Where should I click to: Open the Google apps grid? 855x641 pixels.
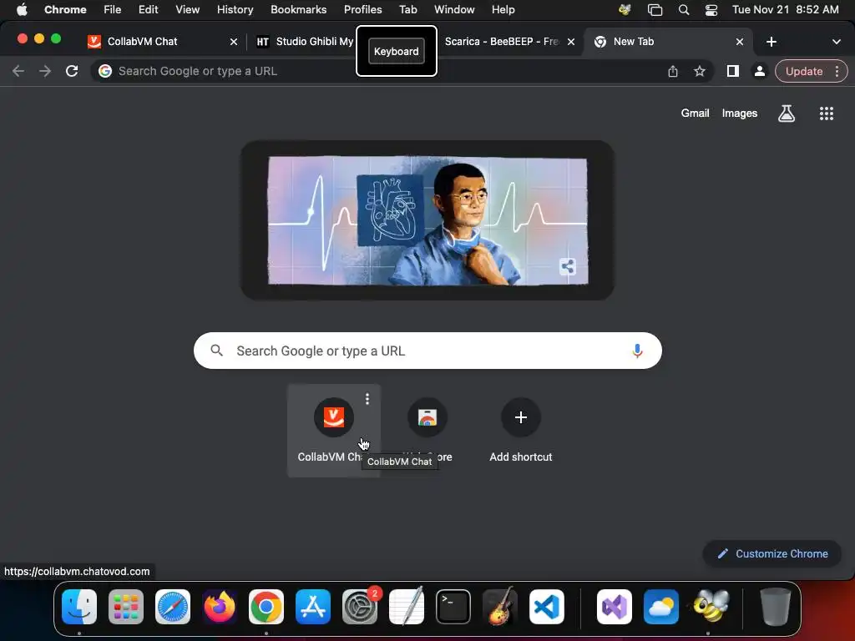point(827,114)
